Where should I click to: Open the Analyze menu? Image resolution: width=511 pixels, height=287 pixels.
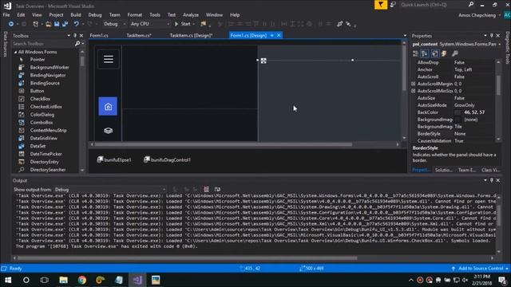click(x=191, y=15)
